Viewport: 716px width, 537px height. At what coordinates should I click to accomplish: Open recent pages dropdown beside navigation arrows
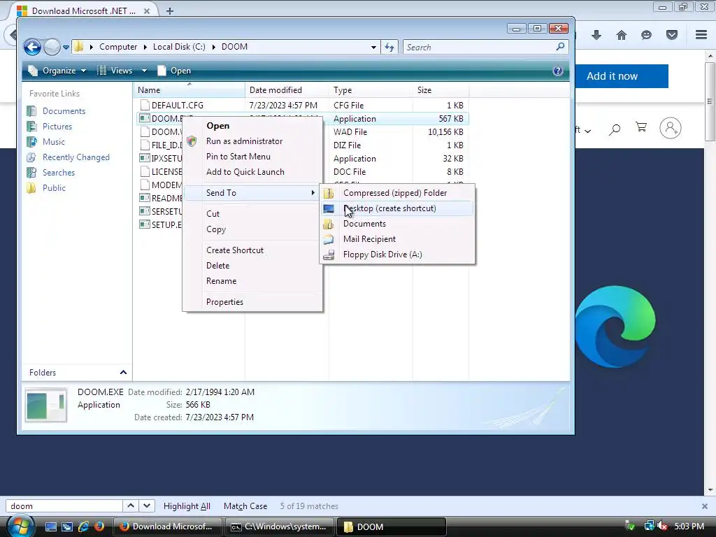pyautogui.click(x=66, y=47)
